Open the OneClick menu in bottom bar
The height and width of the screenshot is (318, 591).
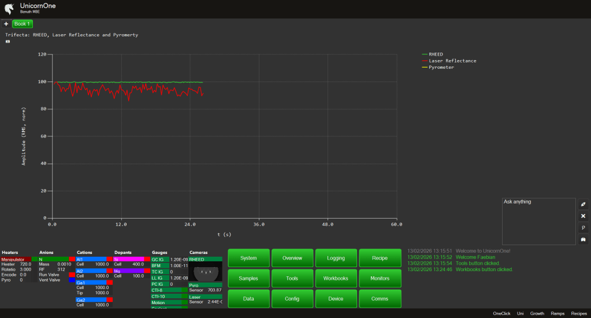tap(501, 313)
